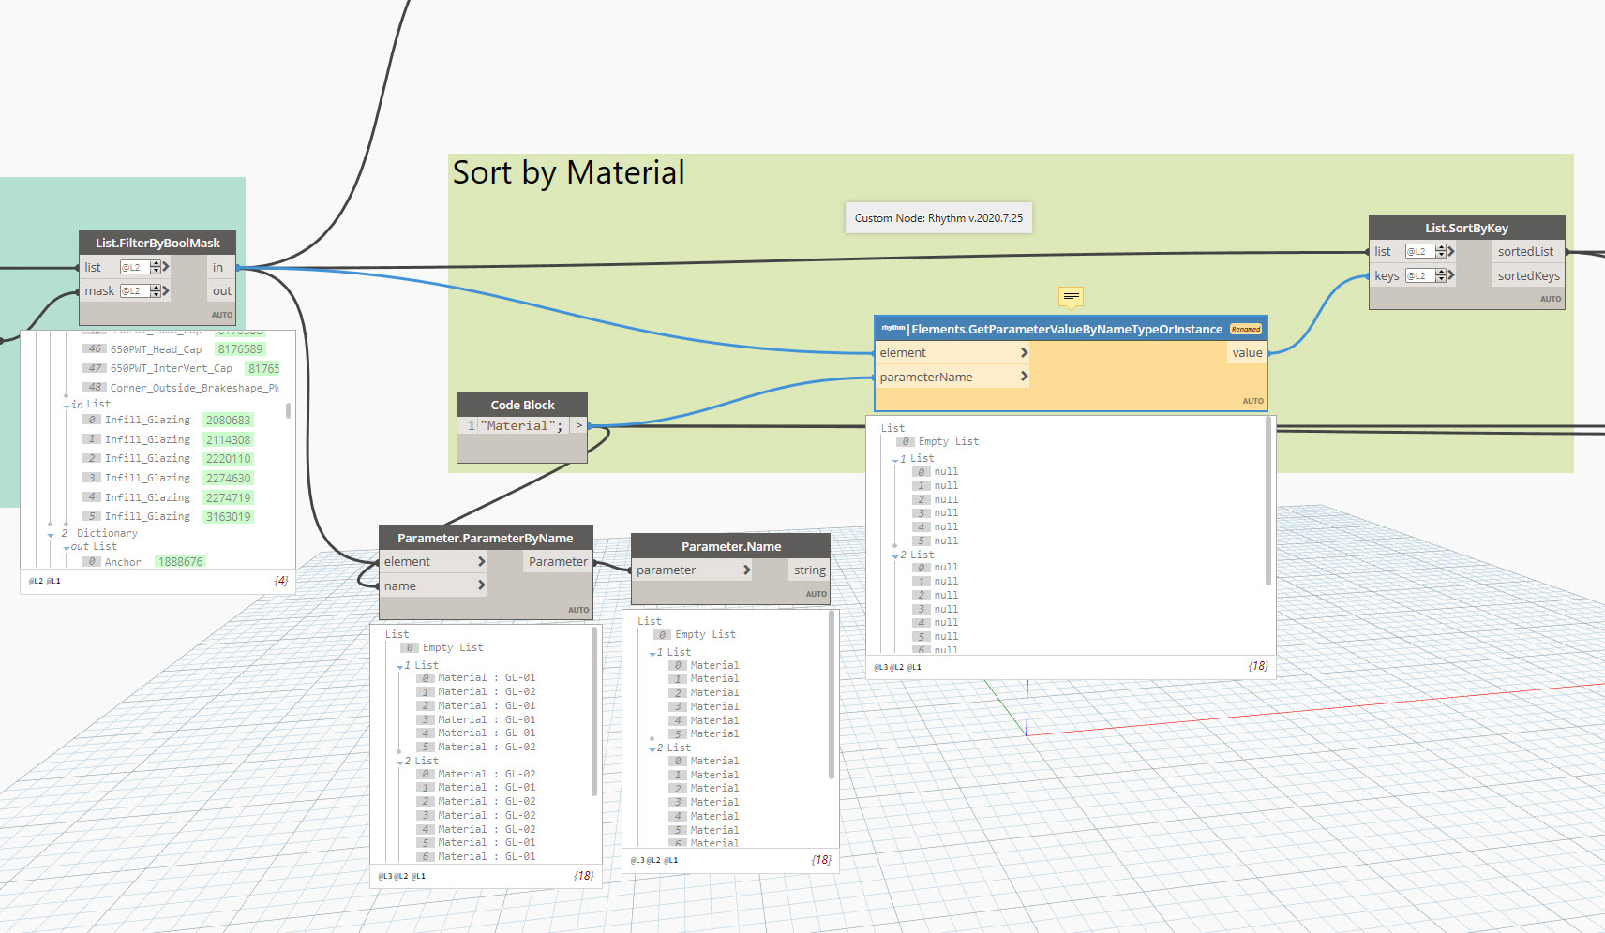Click the element port chevron on Parameter.ParameterByName

point(481,561)
